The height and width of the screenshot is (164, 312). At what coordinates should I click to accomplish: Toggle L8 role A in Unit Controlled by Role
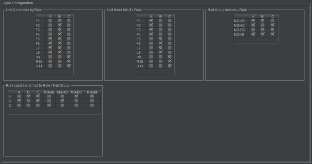tap(50, 52)
